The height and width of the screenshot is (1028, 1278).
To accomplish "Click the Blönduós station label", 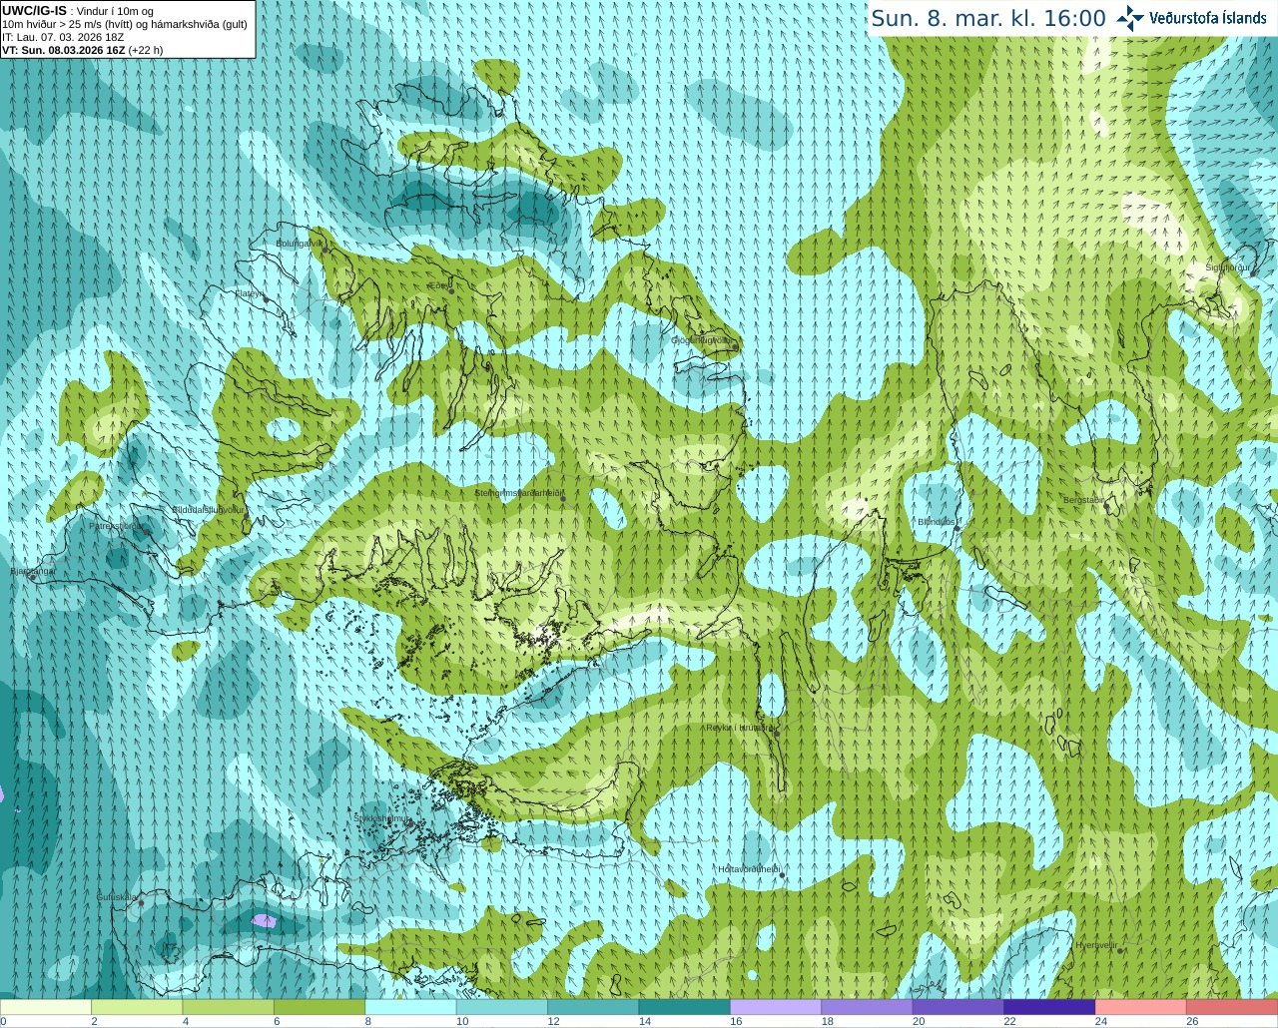I will pyautogui.click(x=937, y=522).
